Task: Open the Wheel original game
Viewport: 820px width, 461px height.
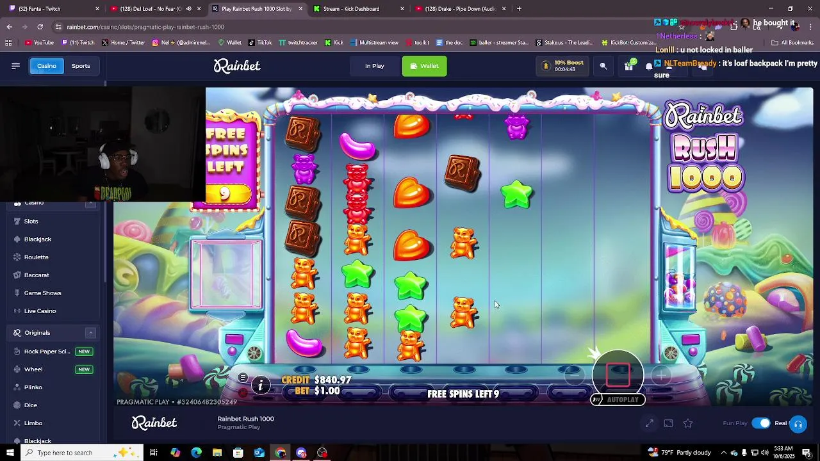Action: [x=54, y=369]
